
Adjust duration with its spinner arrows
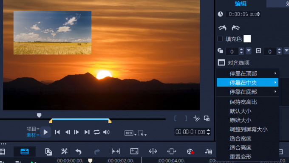(x=258, y=14)
